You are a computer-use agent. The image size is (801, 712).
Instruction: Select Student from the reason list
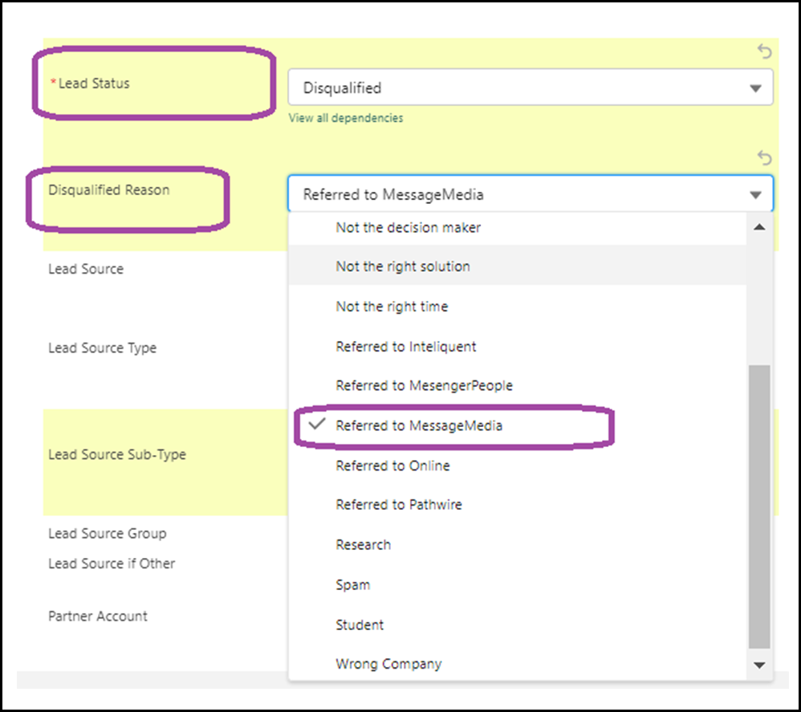tap(518, 625)
